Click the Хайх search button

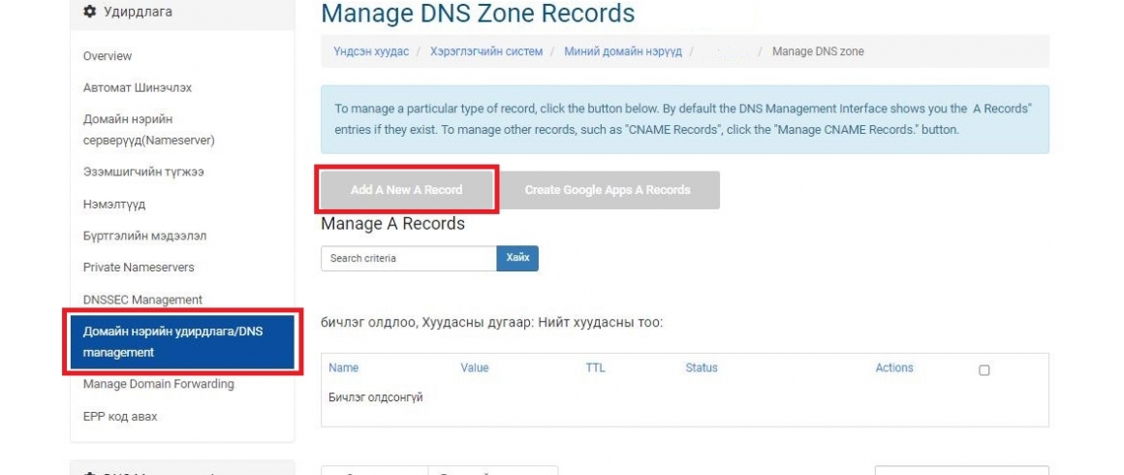point(517,258)
